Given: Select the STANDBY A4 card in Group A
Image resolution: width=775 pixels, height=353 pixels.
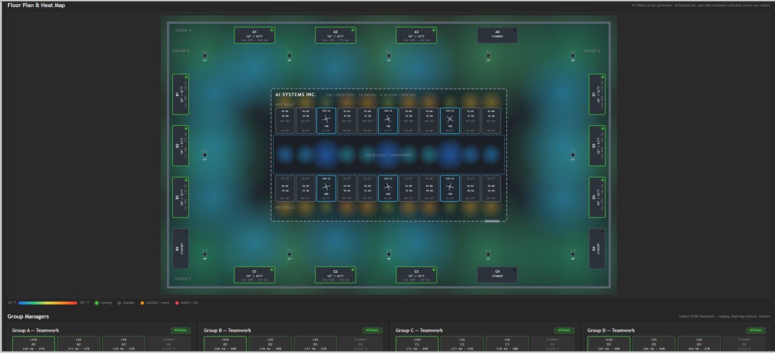Looking at the screenshot, I should (169, 344).
